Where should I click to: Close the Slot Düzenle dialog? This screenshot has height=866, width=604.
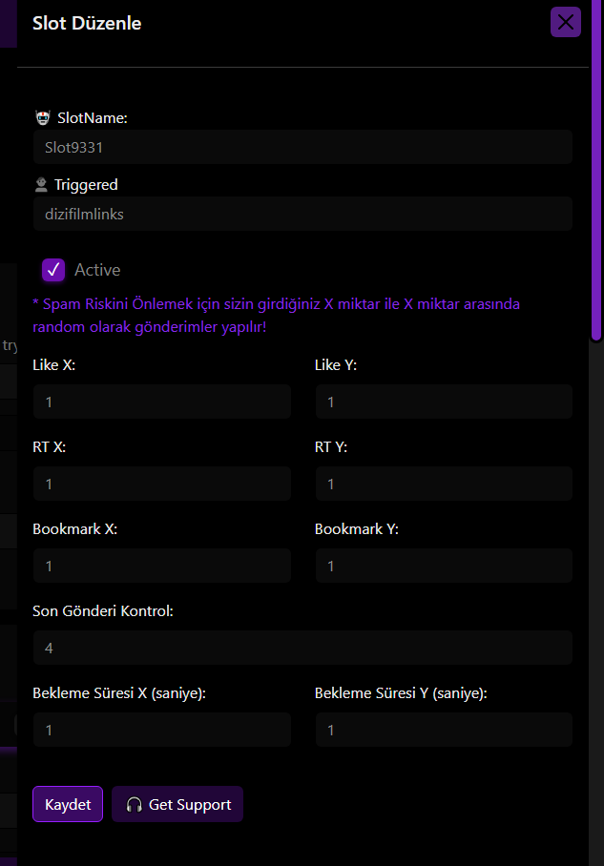point(565,22)
